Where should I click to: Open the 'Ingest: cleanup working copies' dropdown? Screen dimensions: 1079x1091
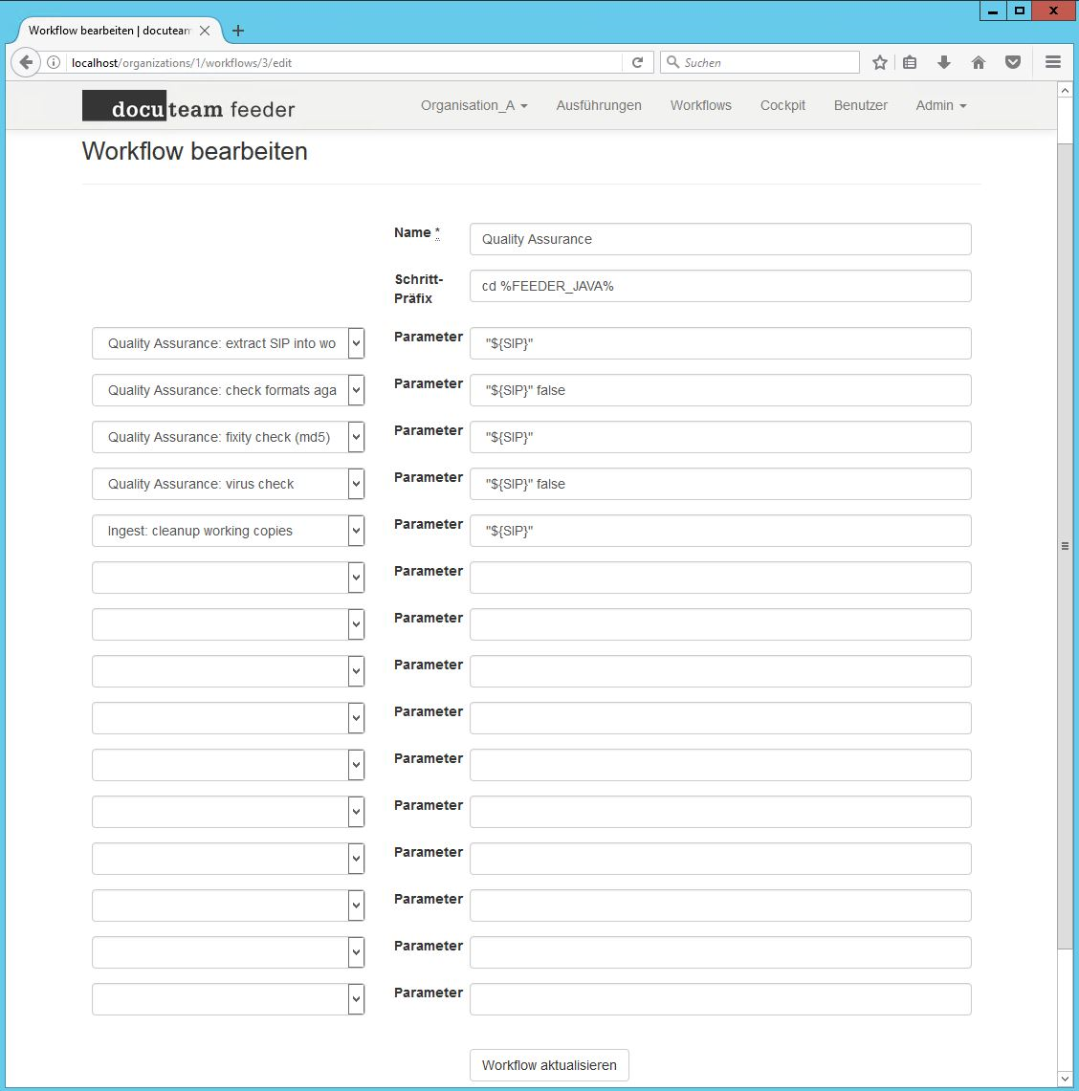coord(228,531)
